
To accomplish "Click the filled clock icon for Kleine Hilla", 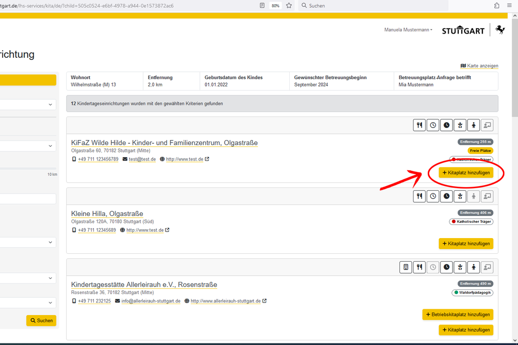I will tap(447, 196).
